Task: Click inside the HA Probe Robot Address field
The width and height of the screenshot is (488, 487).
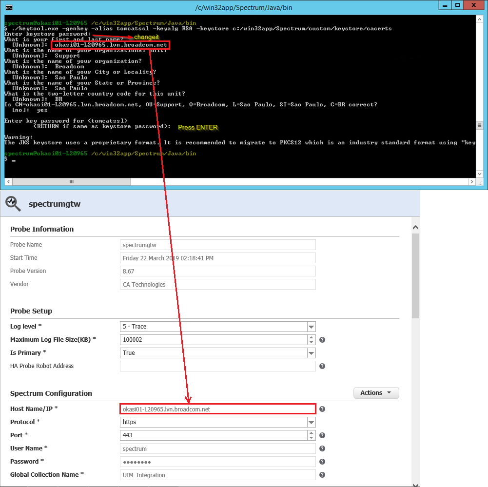Action: [x=217, y=366]
